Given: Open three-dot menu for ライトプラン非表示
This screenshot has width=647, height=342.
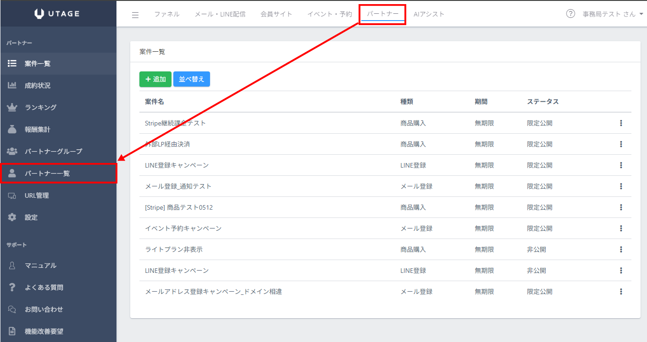Looking at the screenshot, I should tap(621, 250).
